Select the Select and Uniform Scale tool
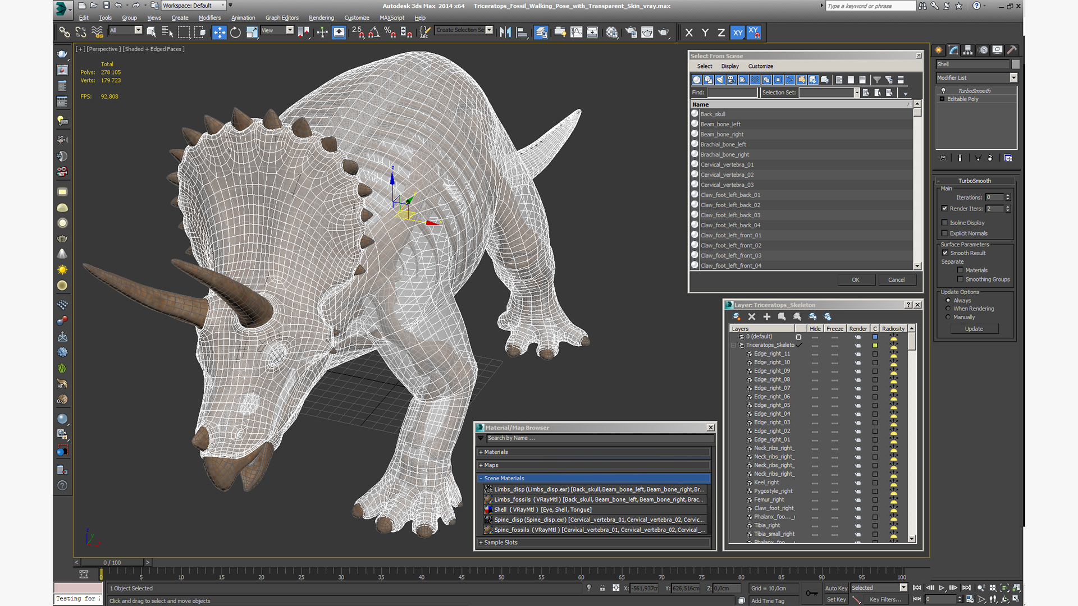This screenshot has width=1078, height=606. point(252,33)
